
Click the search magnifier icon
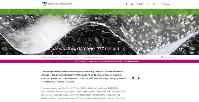[148, 4]
